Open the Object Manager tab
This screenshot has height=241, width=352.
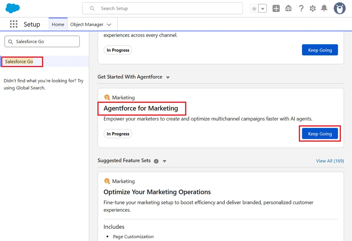click(x=87, y=24)
